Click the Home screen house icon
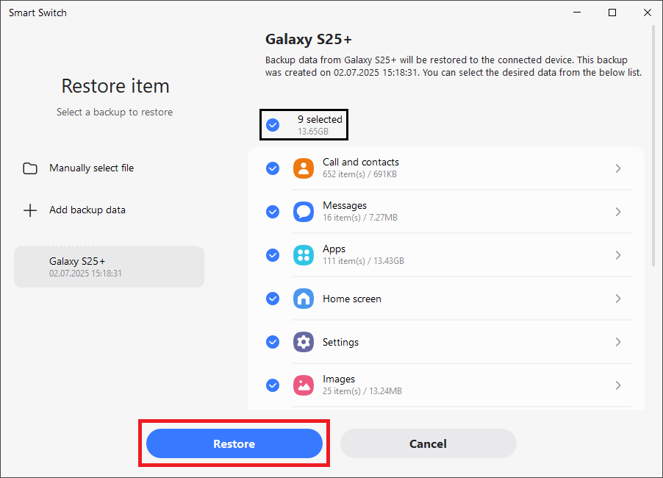Viewport: 663px width, 478px height. click(x=303, y=299)
